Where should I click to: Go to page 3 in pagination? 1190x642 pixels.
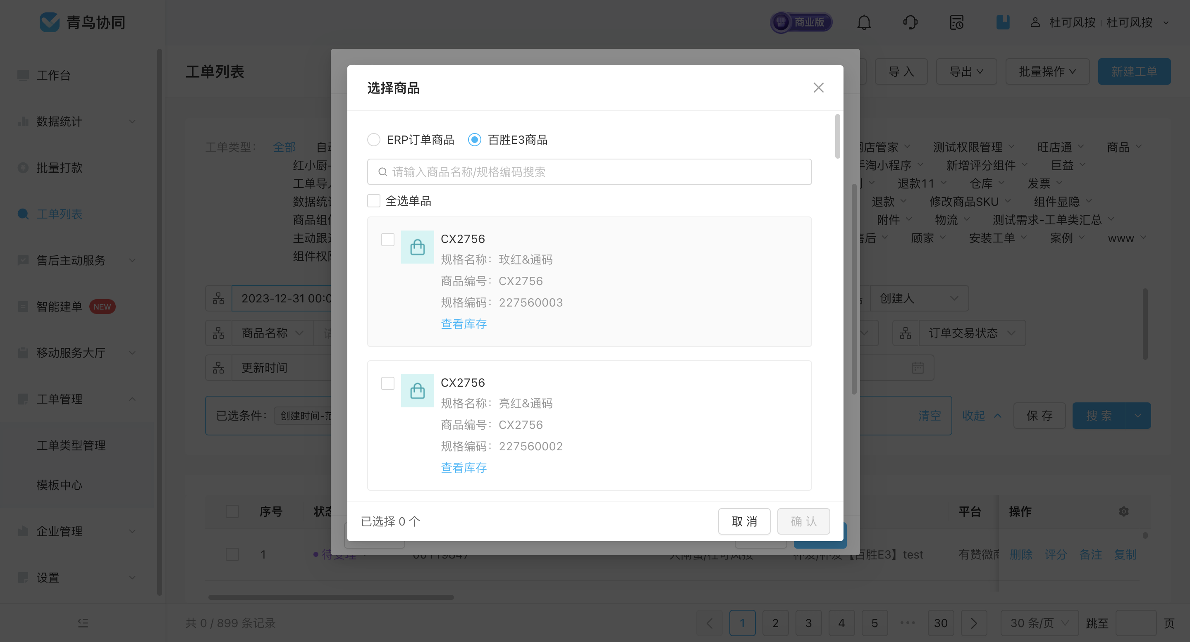pyautogui.click(x=808, y=623)
